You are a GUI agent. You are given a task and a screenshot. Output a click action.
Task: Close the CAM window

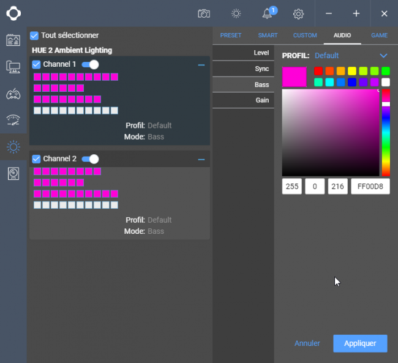(385, 13)
